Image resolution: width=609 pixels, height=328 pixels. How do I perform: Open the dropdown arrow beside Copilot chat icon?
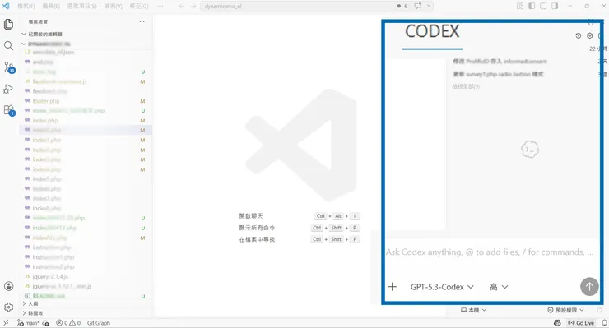coord(429,6)
